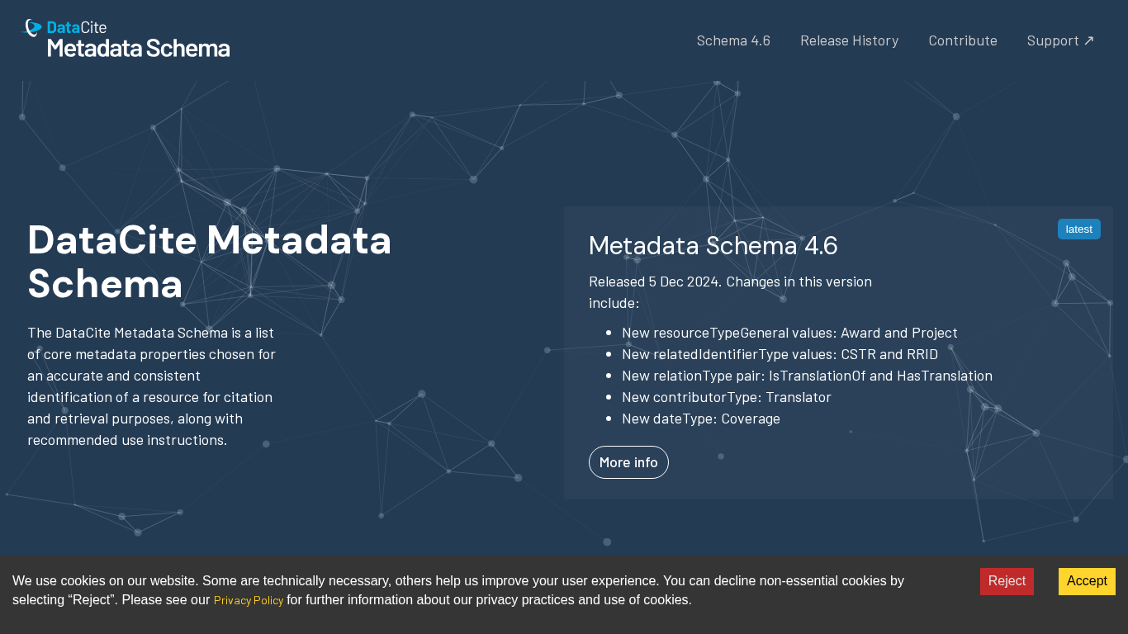Go to Release History

pos(849,40)
